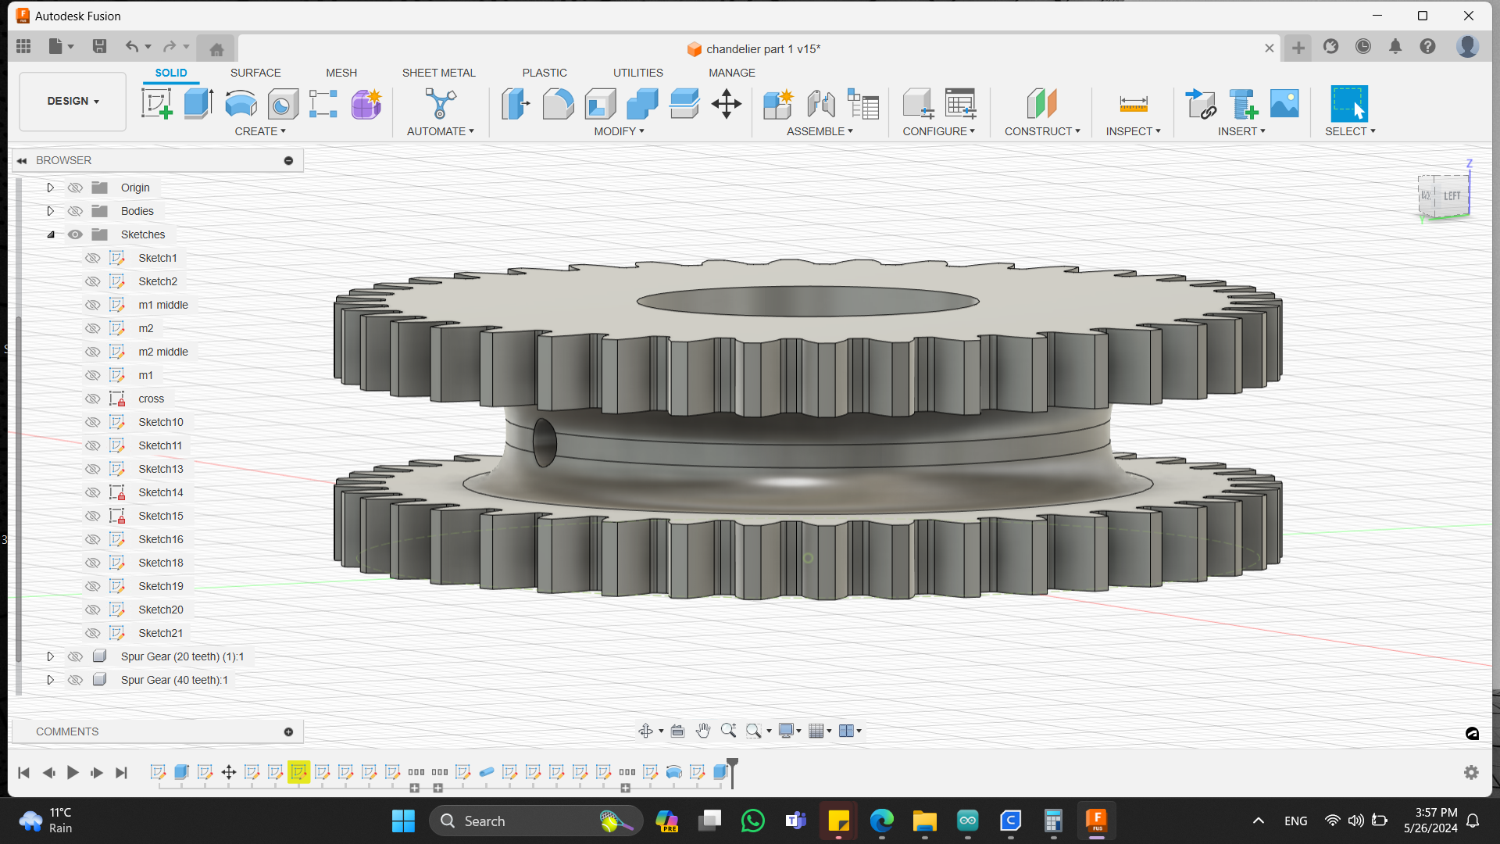Screen dimensions: 1500x844
Task: Show Spur Gear (40 teeth) component
Action: [x=75, y=680]
